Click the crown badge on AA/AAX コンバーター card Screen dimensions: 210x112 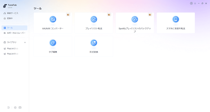tap(68, 15)
